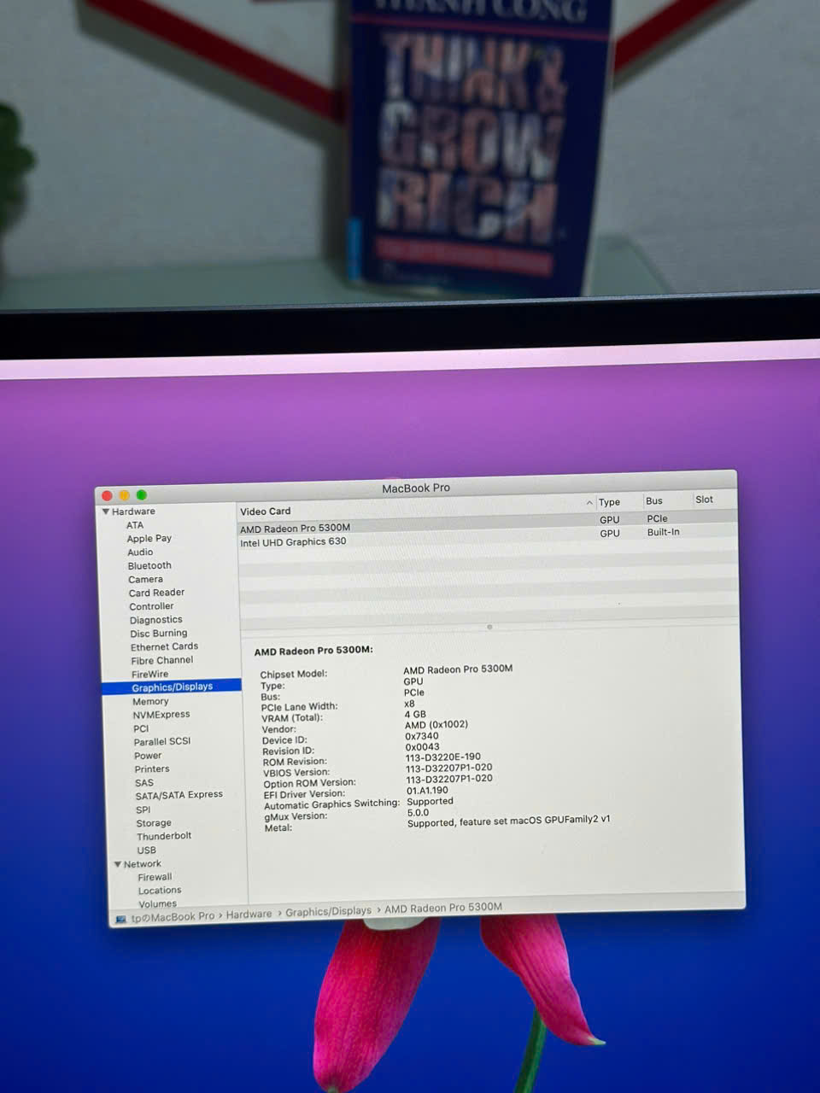Open Firewall under Network
Image resolution: width=820 pixels, height=1093 pixels.
[155, 877]
